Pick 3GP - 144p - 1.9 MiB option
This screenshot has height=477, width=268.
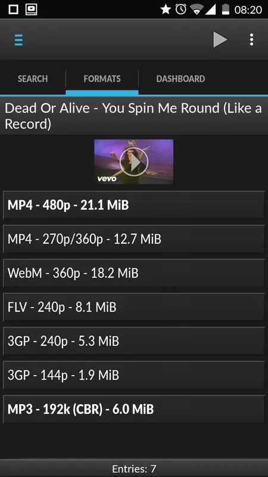[134, 376]
